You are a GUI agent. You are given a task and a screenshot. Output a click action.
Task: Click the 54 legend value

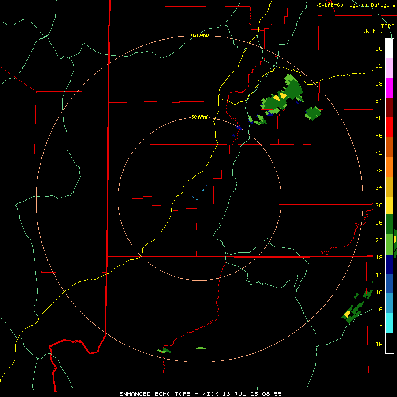tap(379, 101)
